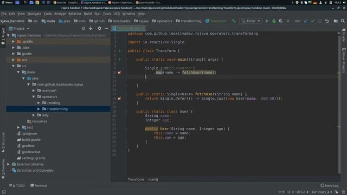Select Scratches and Consoles item
The width and height of the screenshot is (347, 195).
coord(35,171)
